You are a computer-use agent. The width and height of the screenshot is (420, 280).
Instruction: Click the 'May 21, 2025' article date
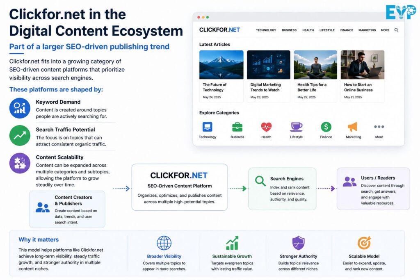[x=353, y=97]
